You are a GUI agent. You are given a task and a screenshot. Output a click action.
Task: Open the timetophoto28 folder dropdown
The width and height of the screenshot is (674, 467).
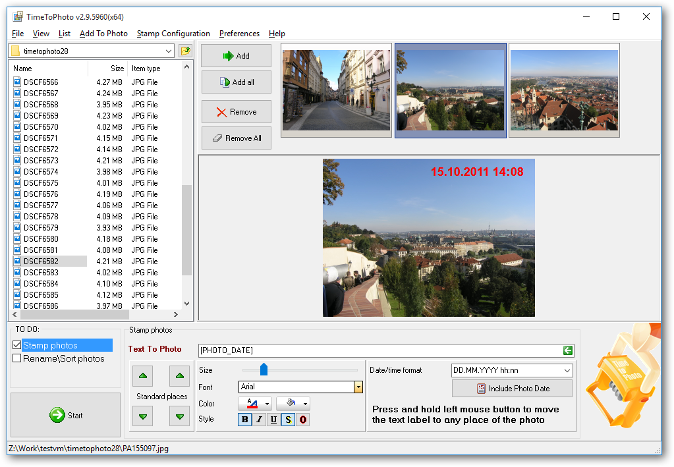(x=169, y=51)
